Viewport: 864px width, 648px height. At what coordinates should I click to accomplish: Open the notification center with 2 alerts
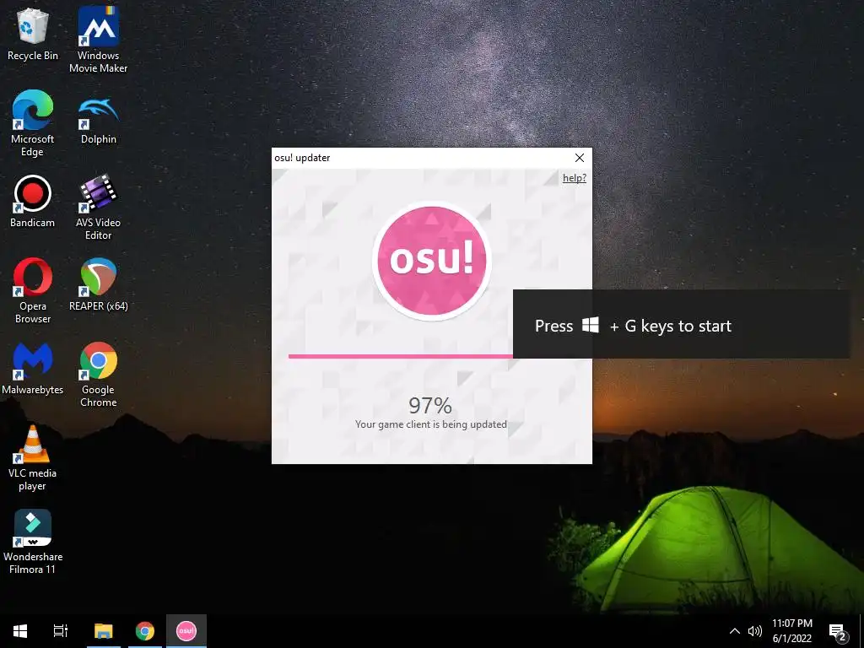coord(838,631)
